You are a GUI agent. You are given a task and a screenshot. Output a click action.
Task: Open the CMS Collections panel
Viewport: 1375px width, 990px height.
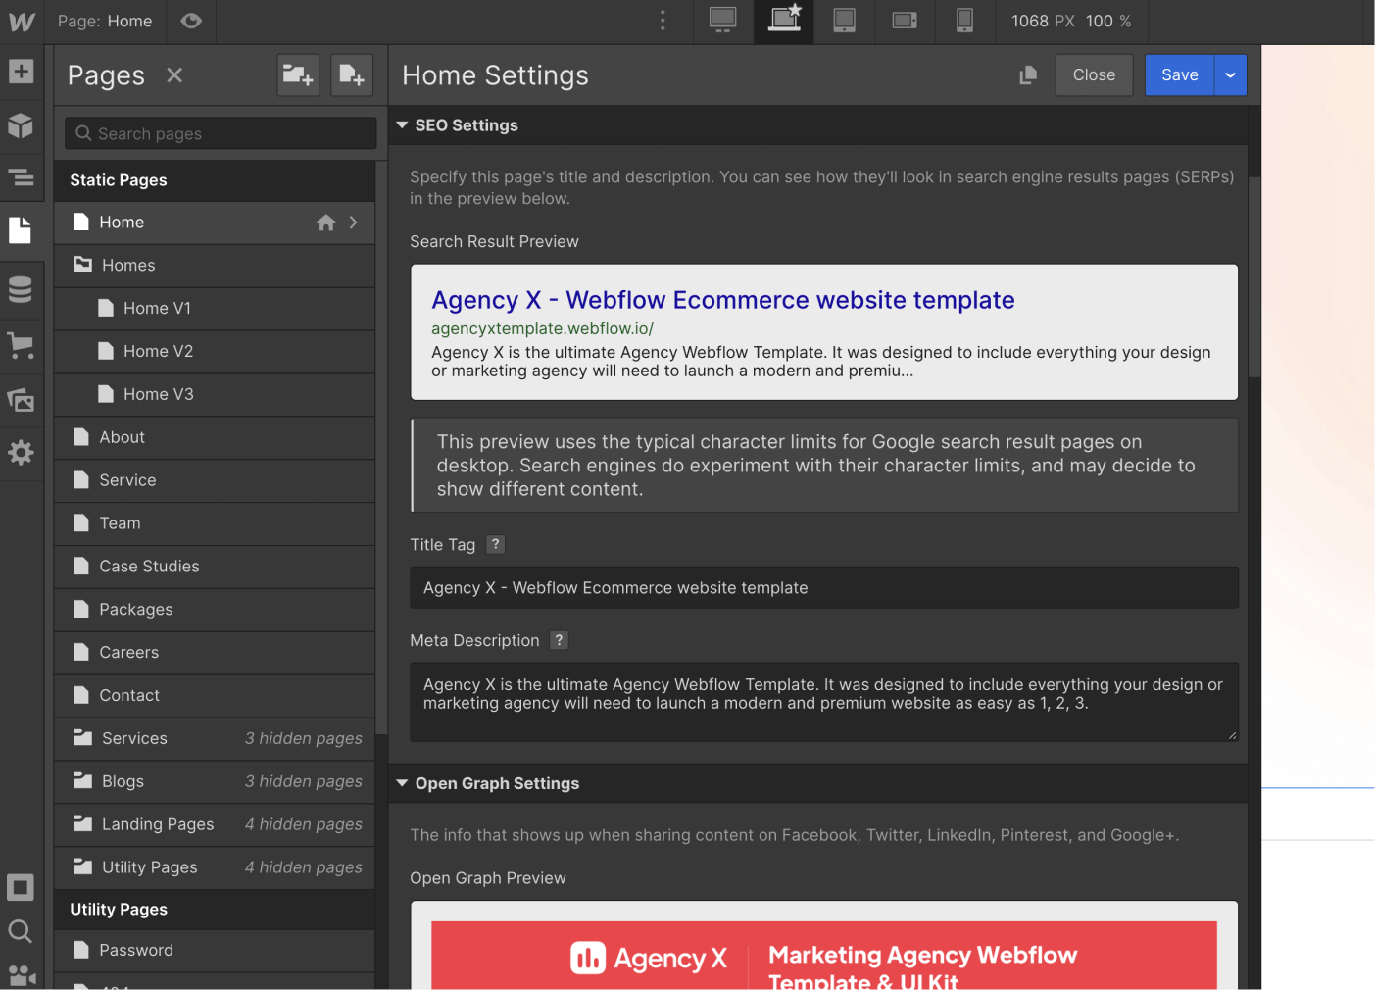pos(22,289)
